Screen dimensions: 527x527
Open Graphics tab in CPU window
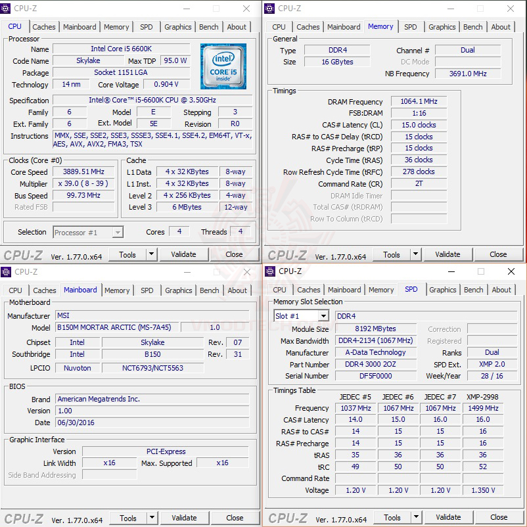point(178,27)
